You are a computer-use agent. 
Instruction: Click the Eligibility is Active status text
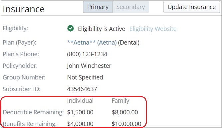(102, 29)
